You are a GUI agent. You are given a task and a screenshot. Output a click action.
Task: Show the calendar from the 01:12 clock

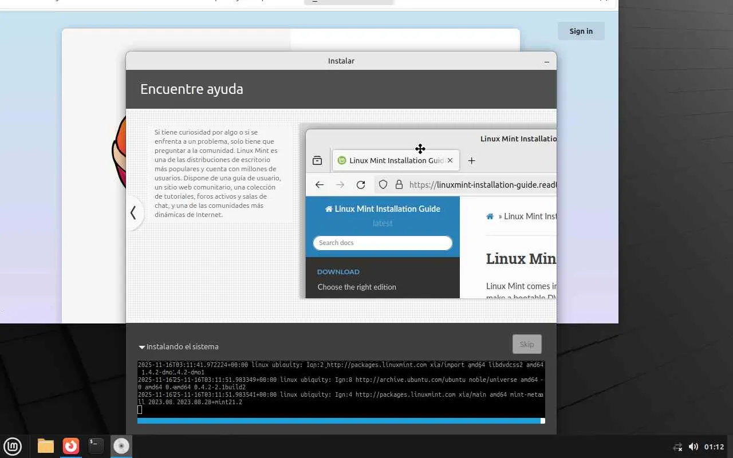[x=714, y=447]
